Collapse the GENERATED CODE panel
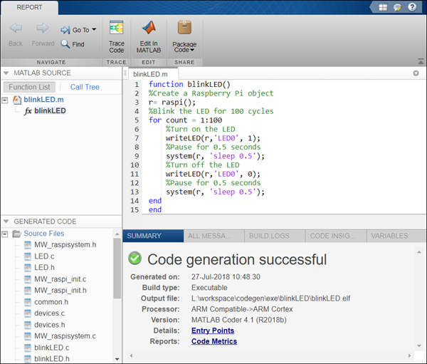This screenshot has width=427, height=364. tap(6, 222)
